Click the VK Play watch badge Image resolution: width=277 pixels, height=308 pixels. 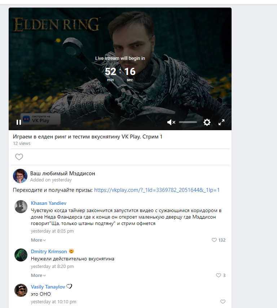coord(40,119)
